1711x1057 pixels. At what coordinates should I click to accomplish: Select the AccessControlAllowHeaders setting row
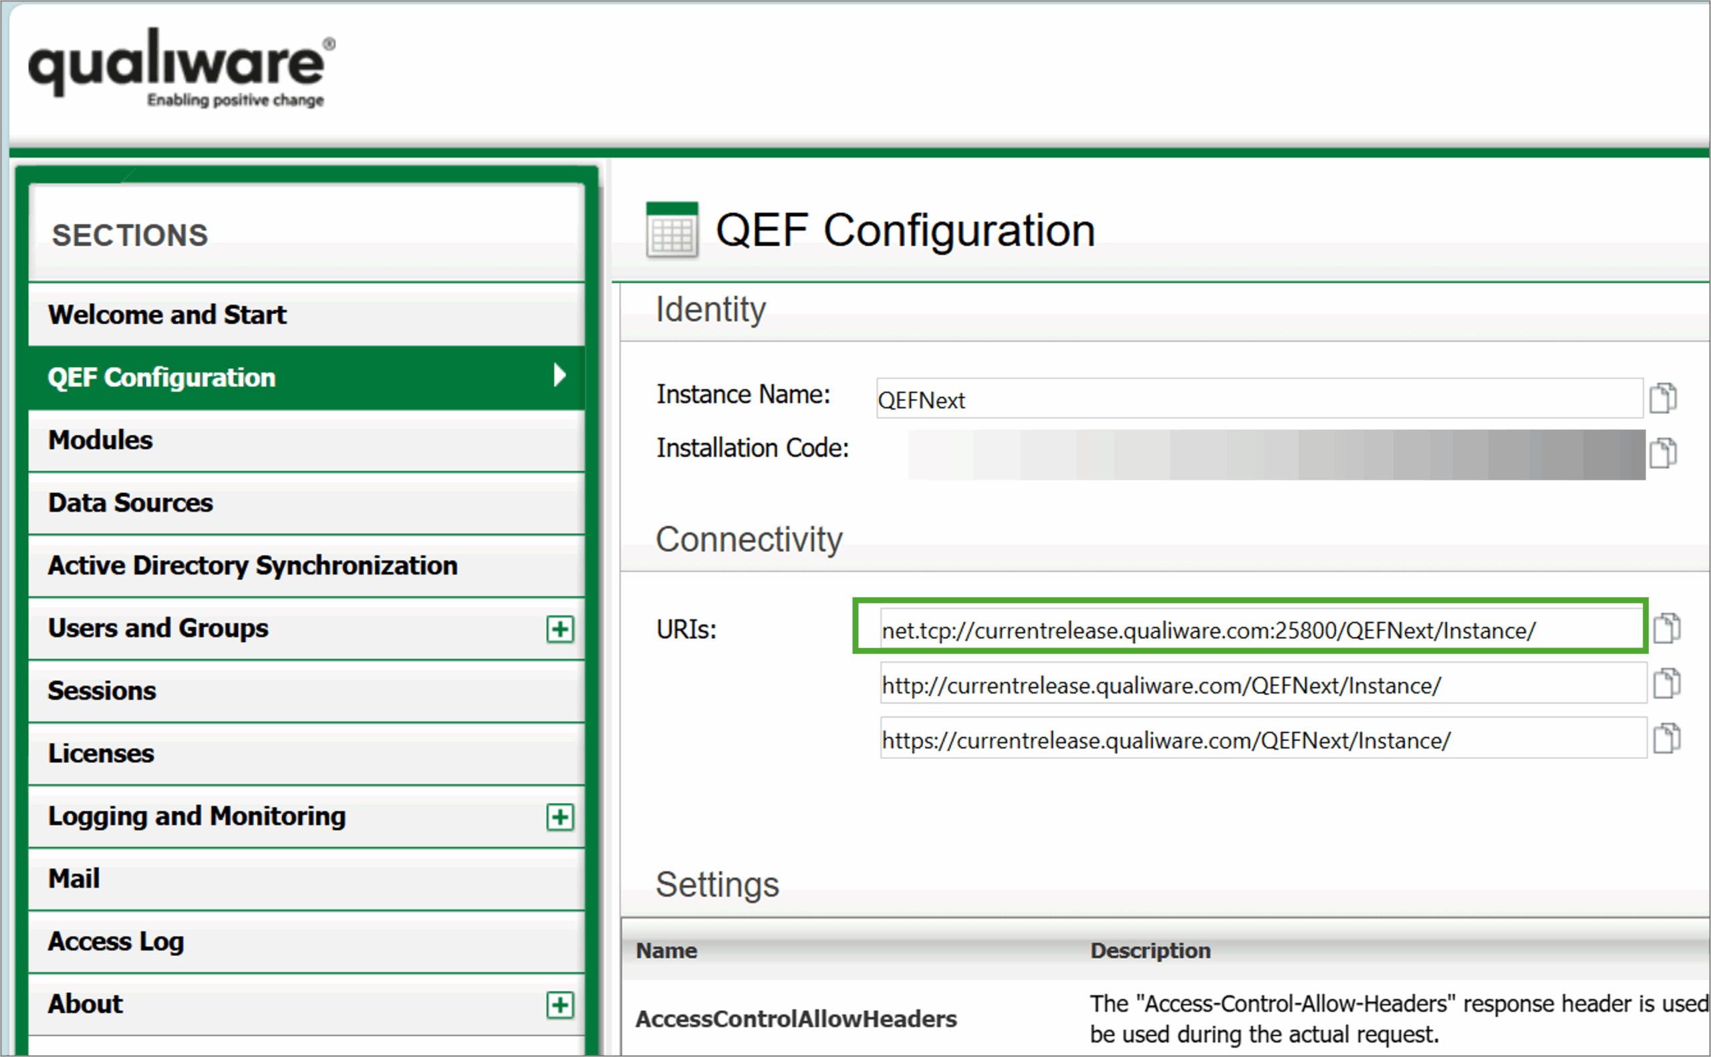pyautogui.click(x=1166, y=1020)
